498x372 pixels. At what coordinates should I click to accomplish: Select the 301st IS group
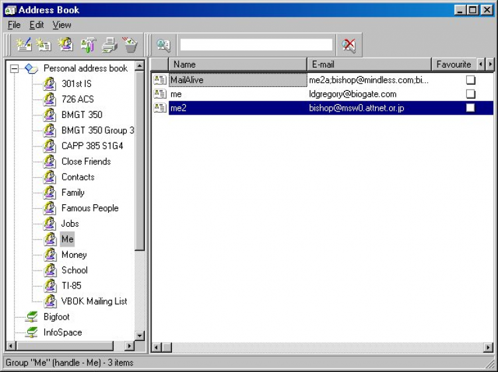[x=76, y=84]
